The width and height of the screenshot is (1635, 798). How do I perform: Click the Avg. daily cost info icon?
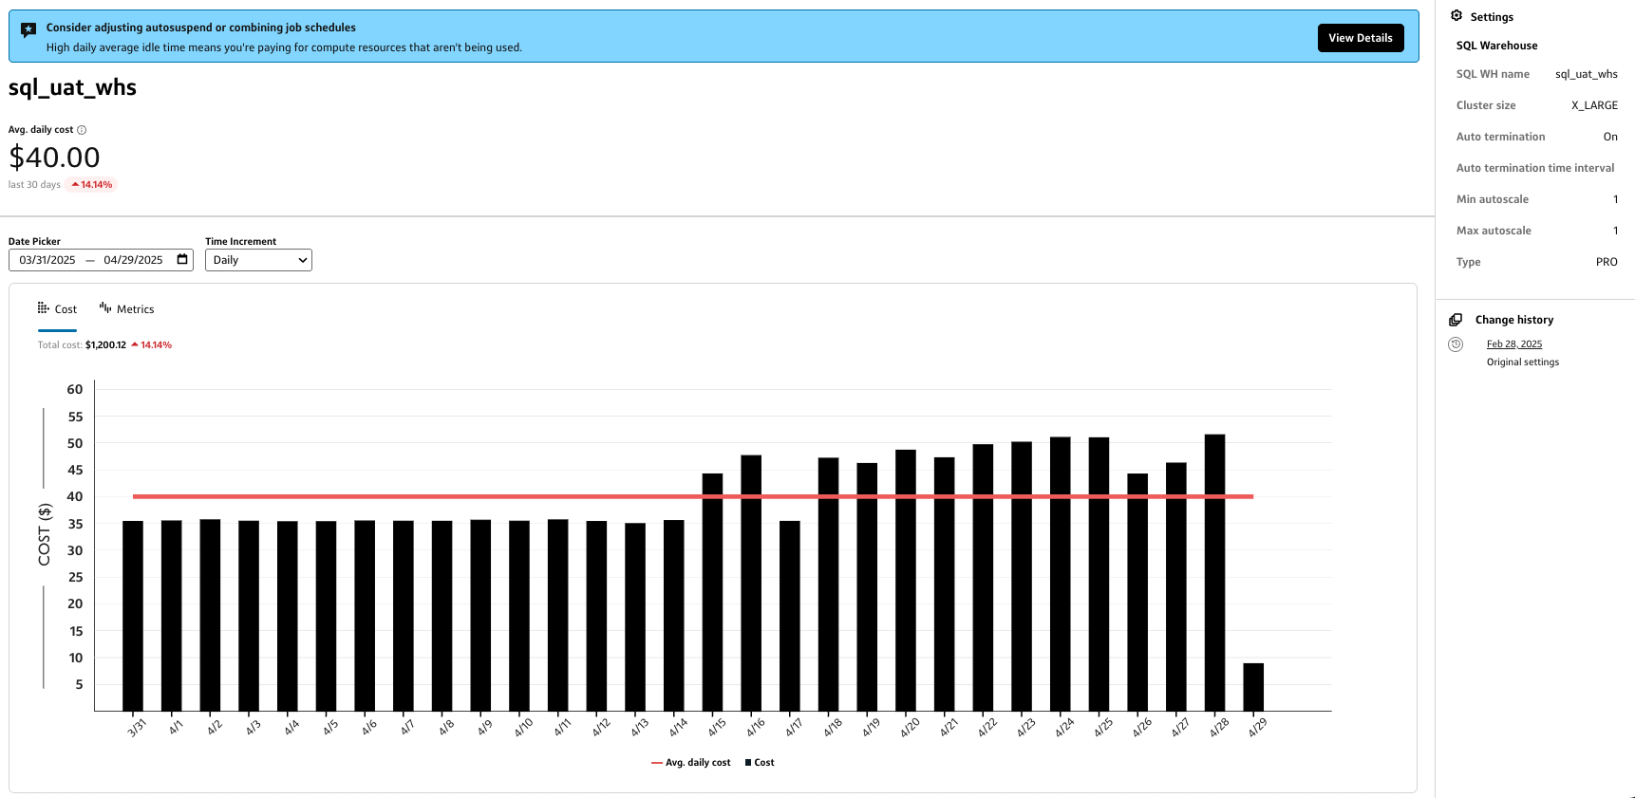[x=82, y=130]
